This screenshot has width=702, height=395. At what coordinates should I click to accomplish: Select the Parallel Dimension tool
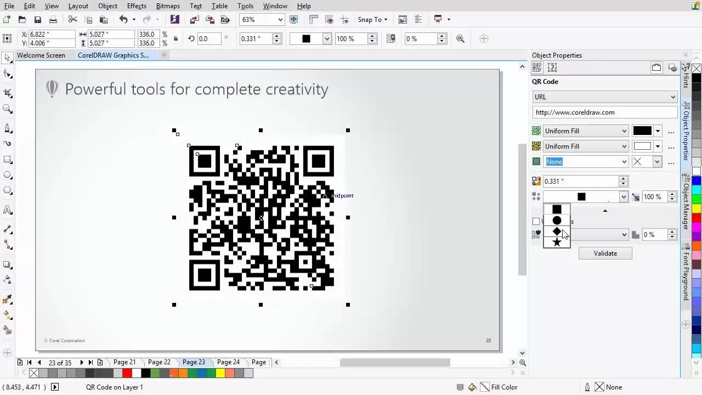[8, 229]
